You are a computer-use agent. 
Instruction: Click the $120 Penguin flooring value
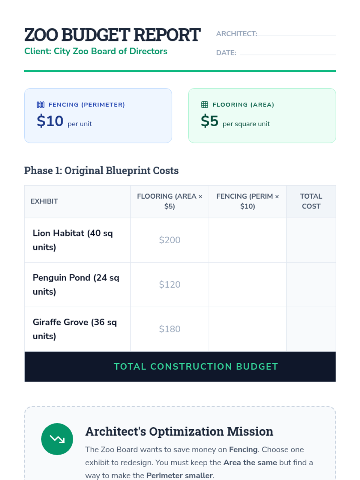pyautogui.click(x=169, y=284)
